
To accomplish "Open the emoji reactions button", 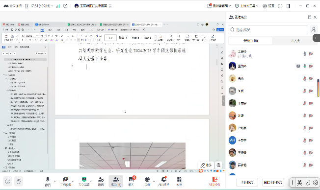I will click(x=7, y=181).
